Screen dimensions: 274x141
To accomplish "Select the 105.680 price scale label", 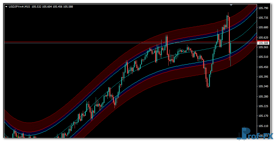I will [x=263, y=27].
